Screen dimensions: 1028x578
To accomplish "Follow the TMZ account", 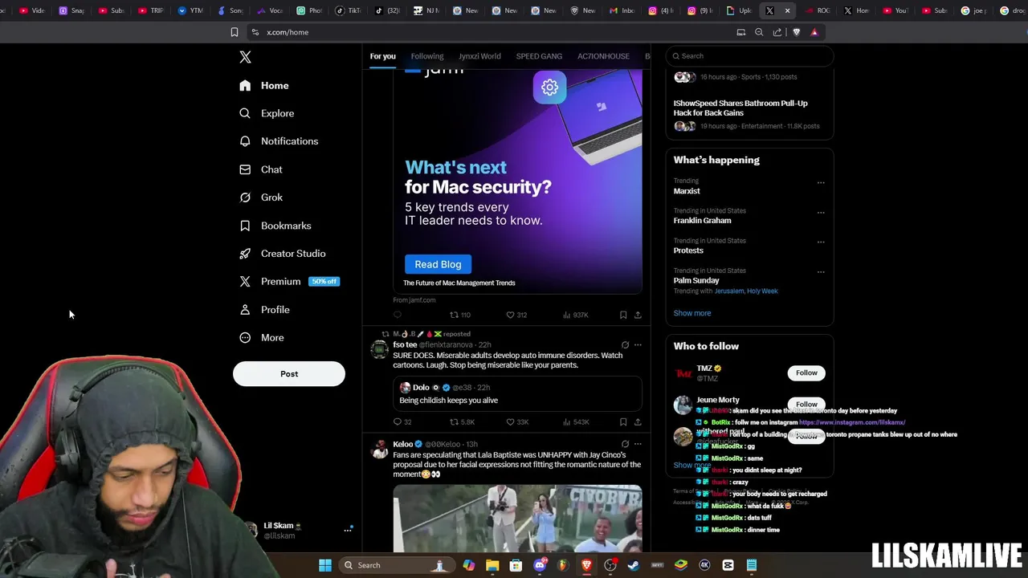I will point(806,372).
